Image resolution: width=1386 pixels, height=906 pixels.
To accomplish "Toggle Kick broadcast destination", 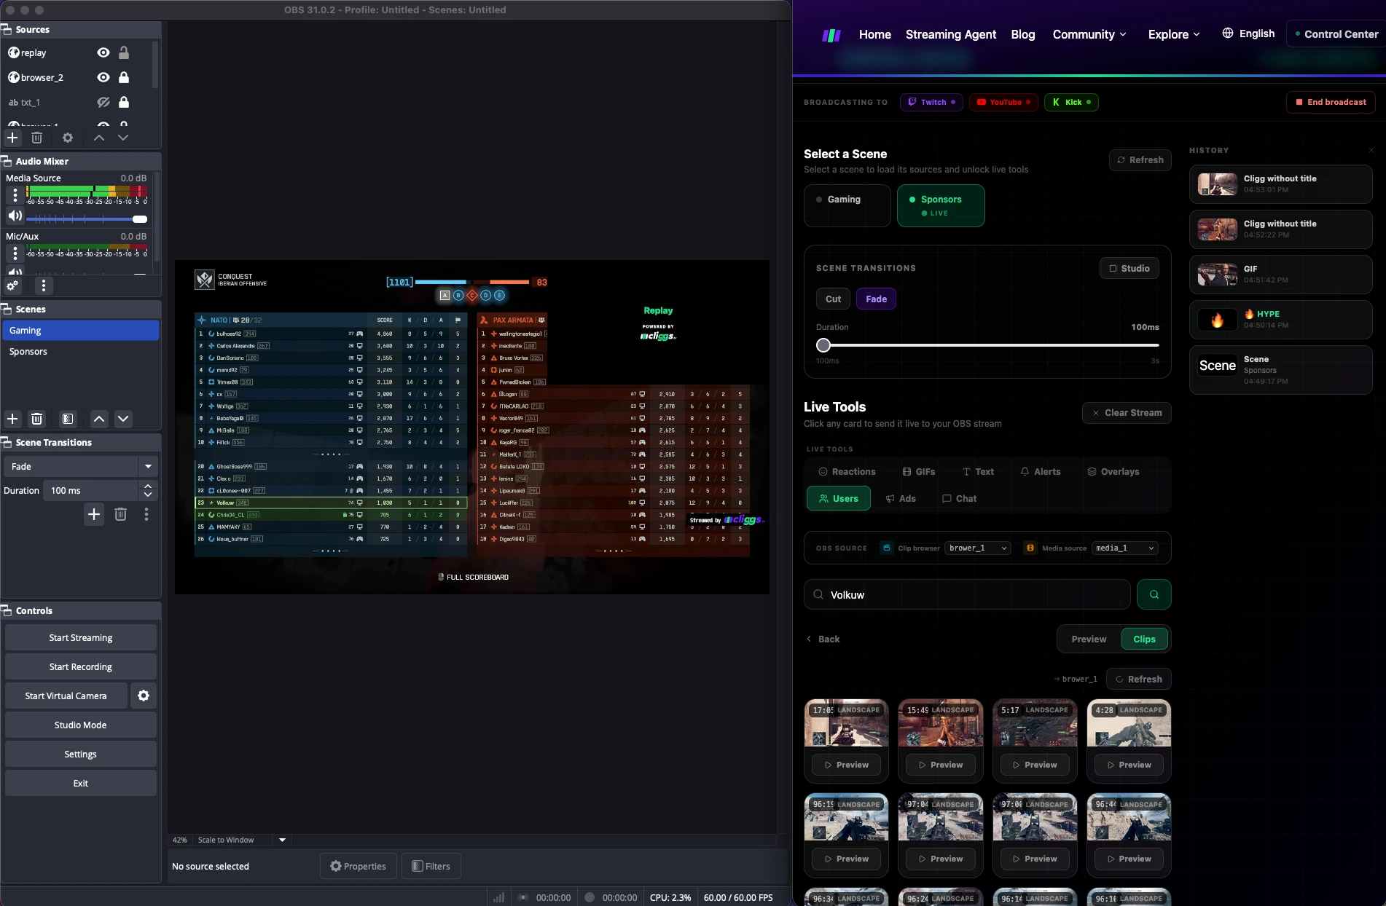I will click(1071, 102).
